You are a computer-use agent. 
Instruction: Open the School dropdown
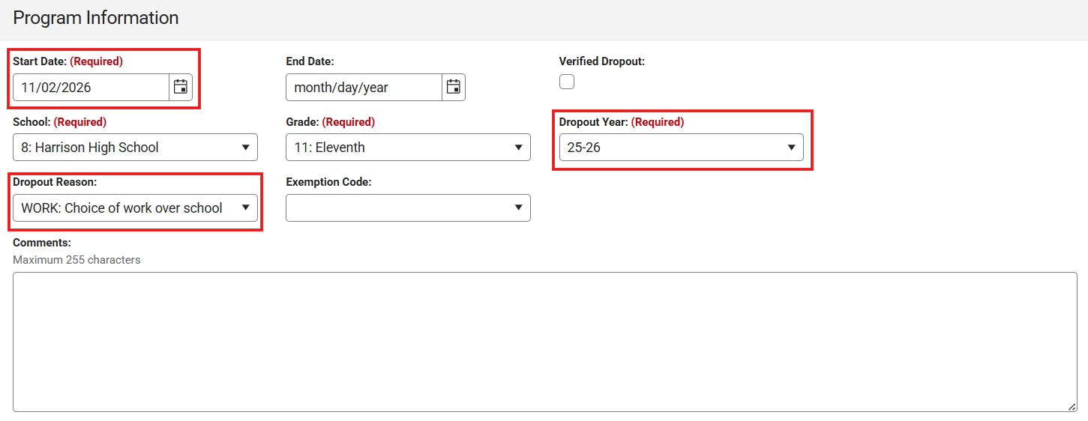tap(135, 148)
